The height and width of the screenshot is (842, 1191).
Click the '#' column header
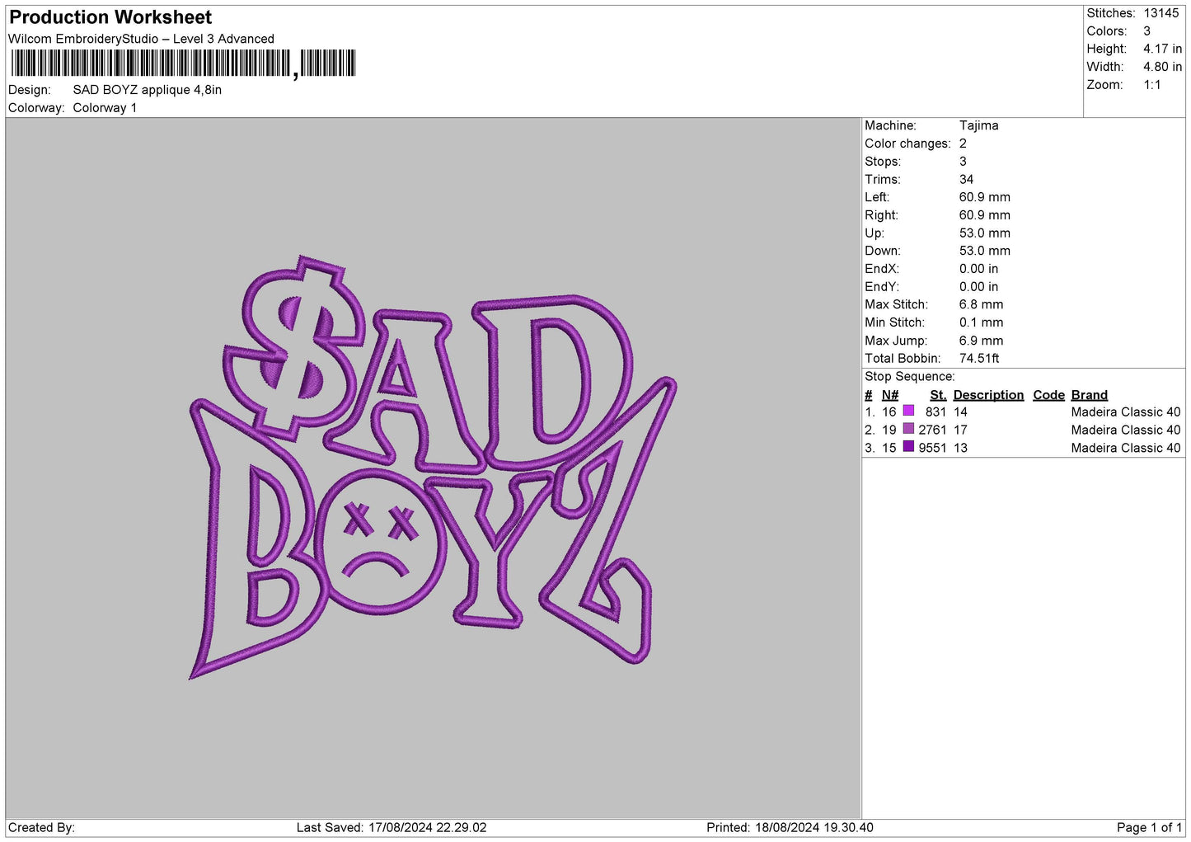868,395
